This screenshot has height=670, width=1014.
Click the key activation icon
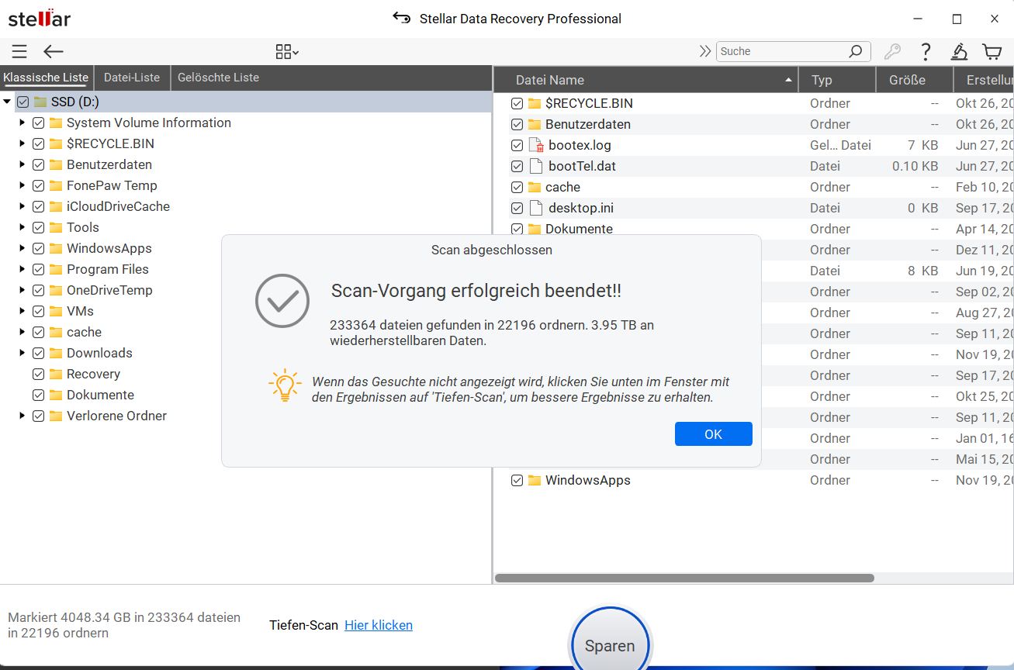pos(893,52)
